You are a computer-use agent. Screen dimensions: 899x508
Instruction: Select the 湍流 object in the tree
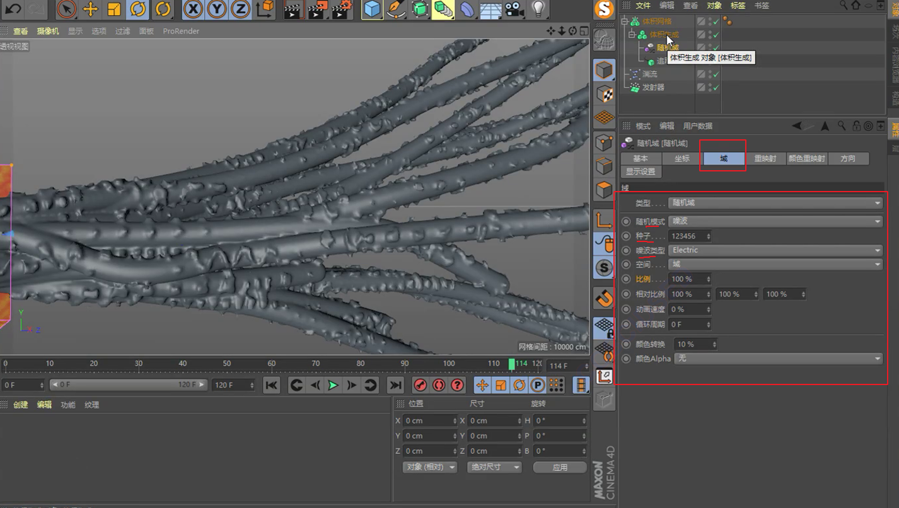point(649,74)
